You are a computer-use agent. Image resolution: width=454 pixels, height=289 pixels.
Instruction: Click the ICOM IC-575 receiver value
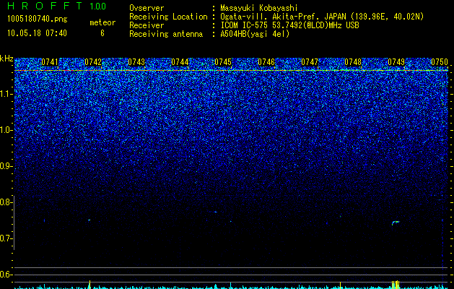coord(290,25)
